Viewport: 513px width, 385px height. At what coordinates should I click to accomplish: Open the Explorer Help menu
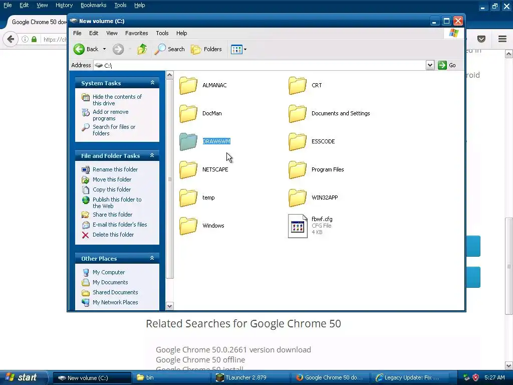point(181,33)
